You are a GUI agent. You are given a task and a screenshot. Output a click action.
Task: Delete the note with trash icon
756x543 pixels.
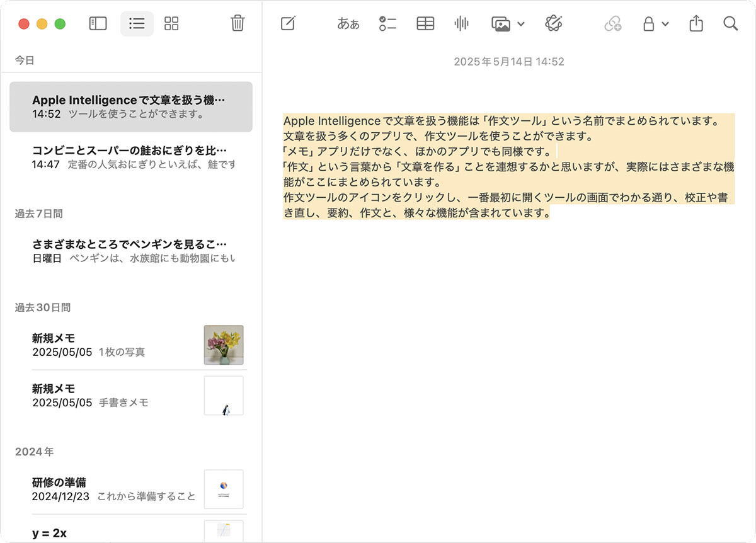[238, 24]
